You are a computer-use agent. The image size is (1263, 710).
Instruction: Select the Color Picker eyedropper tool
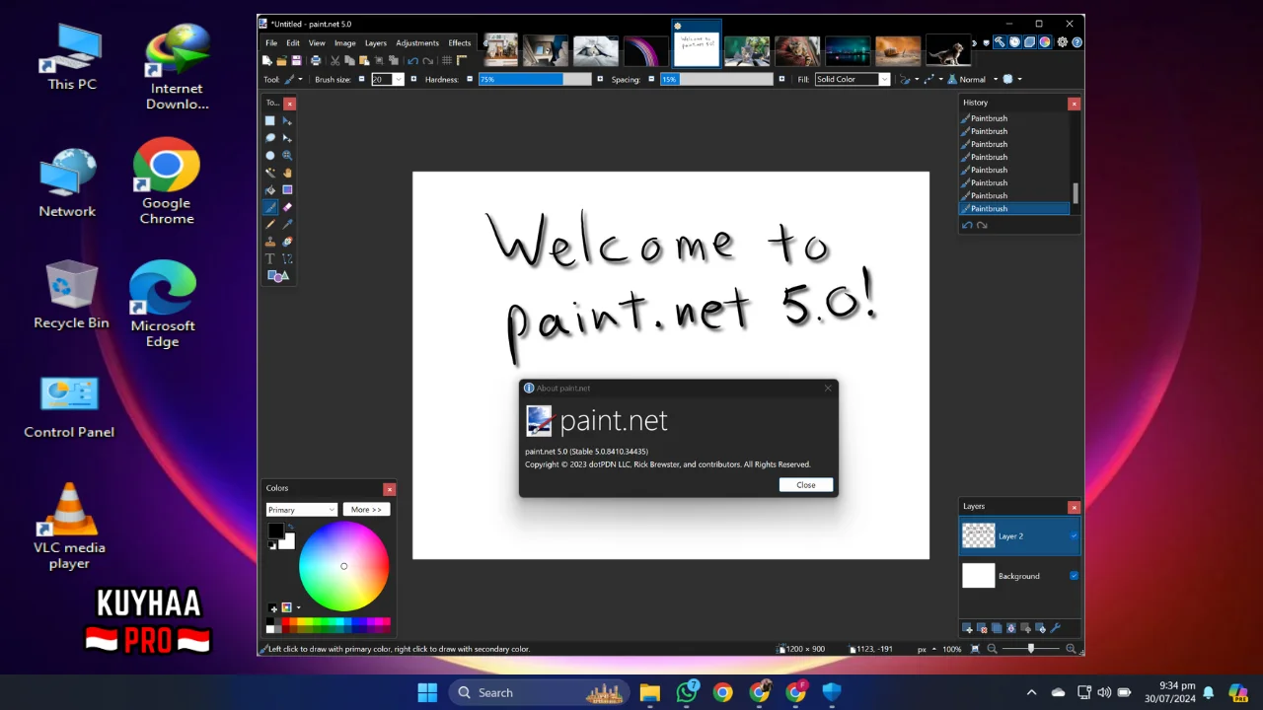287,224
